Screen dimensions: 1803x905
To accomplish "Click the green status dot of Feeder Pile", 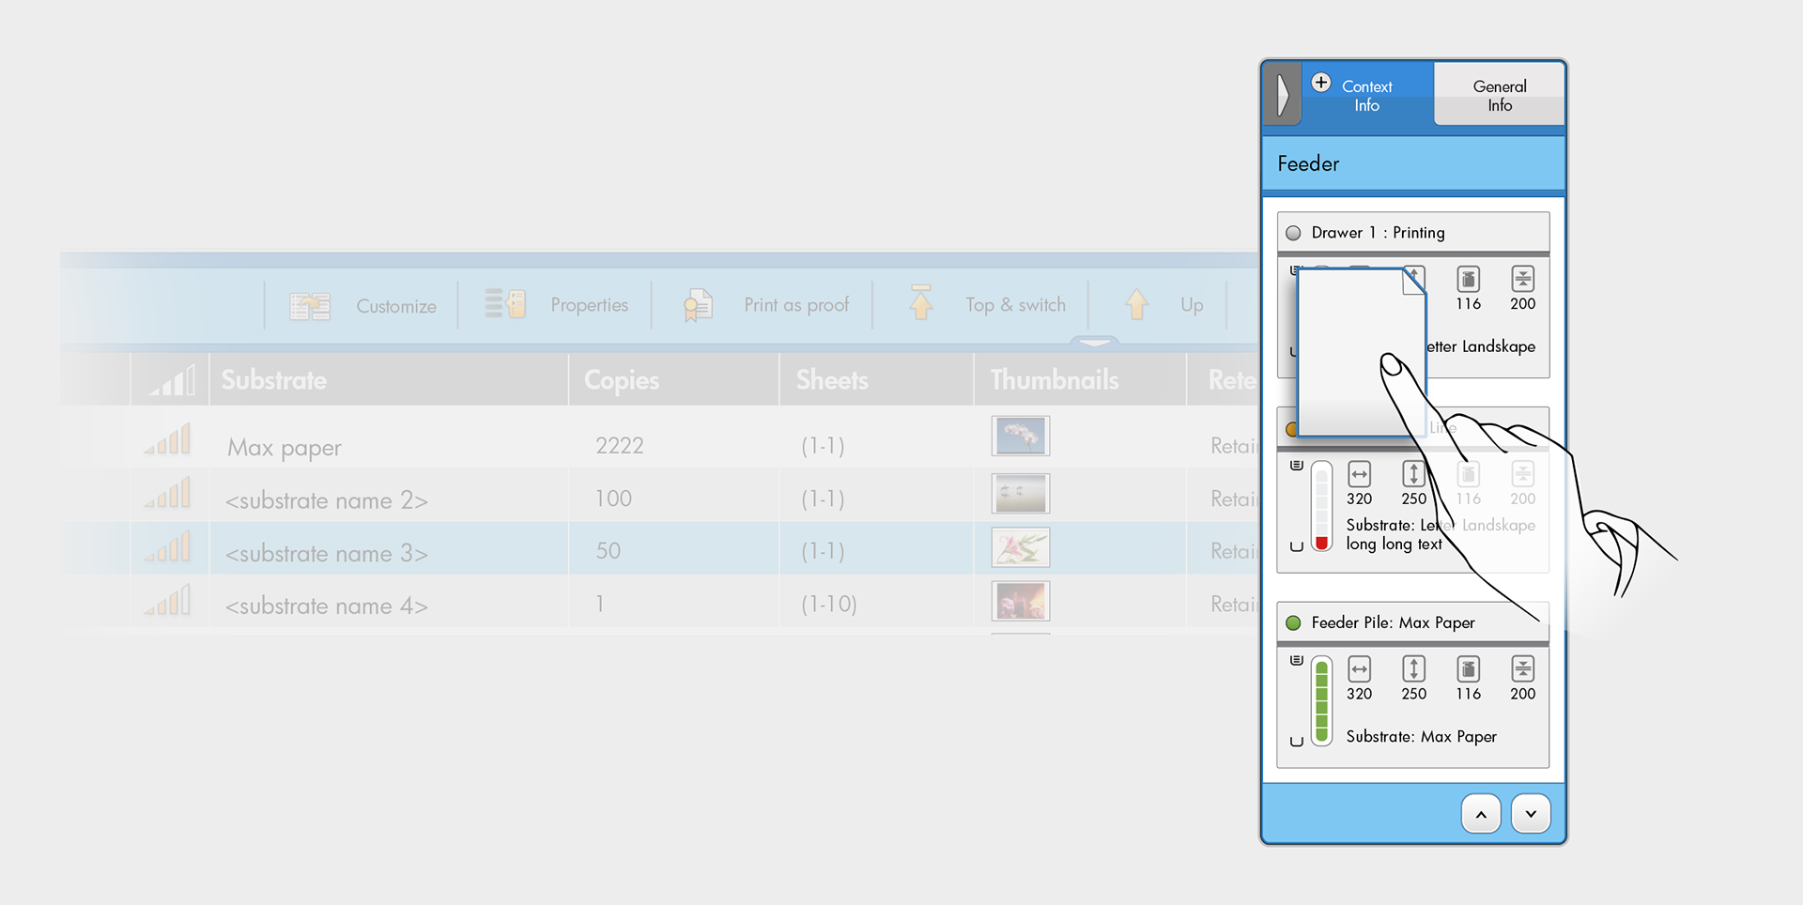I will click(1293, 622).
